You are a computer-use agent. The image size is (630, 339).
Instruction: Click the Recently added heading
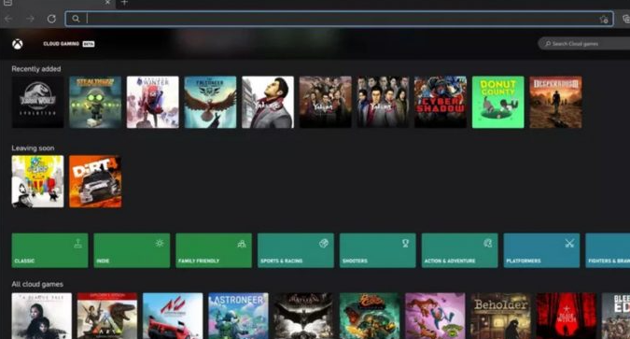[36, 69]
